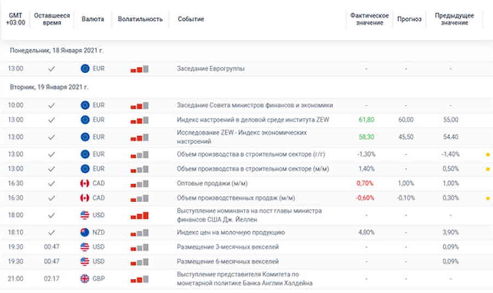
Task: Click the volatility bars in the Йеллен speech row
Action: (x=140, y=216)
